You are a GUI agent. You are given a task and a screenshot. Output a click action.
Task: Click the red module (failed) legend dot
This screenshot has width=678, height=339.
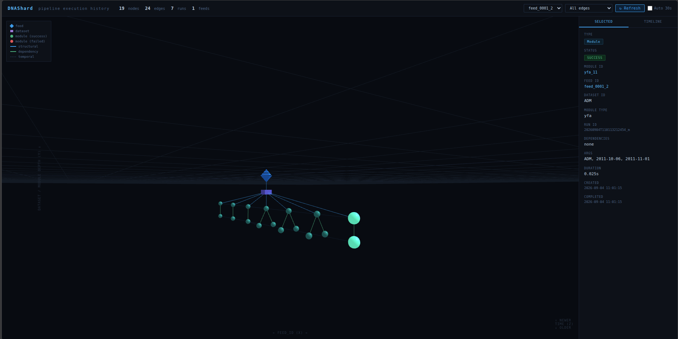click(12, 41)
